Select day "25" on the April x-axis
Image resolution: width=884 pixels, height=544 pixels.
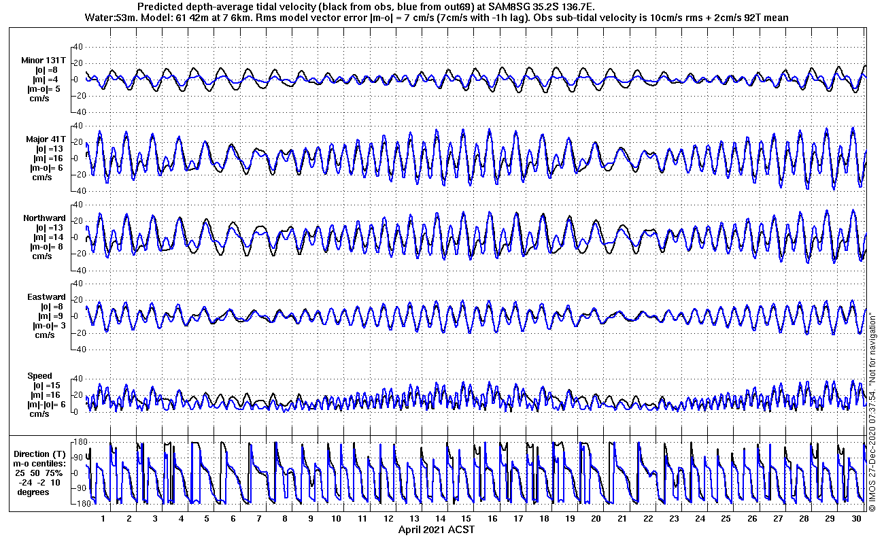click(x=726, y=519)
